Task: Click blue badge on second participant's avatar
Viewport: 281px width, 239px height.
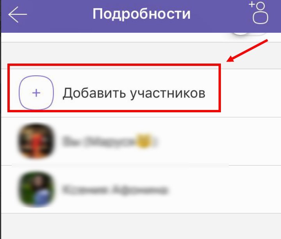Action: [43, 197]
